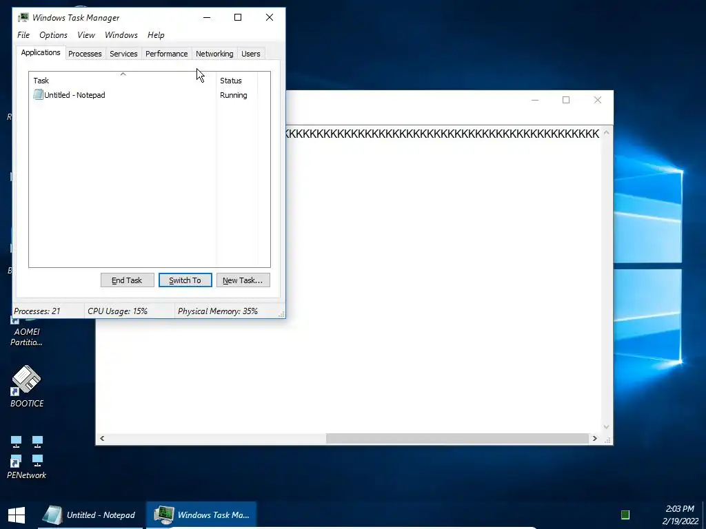Select the AOMEI Partitio... desktop icon label
The height and width of the screenshot is (529, 706).
click(x=27, y=337)
